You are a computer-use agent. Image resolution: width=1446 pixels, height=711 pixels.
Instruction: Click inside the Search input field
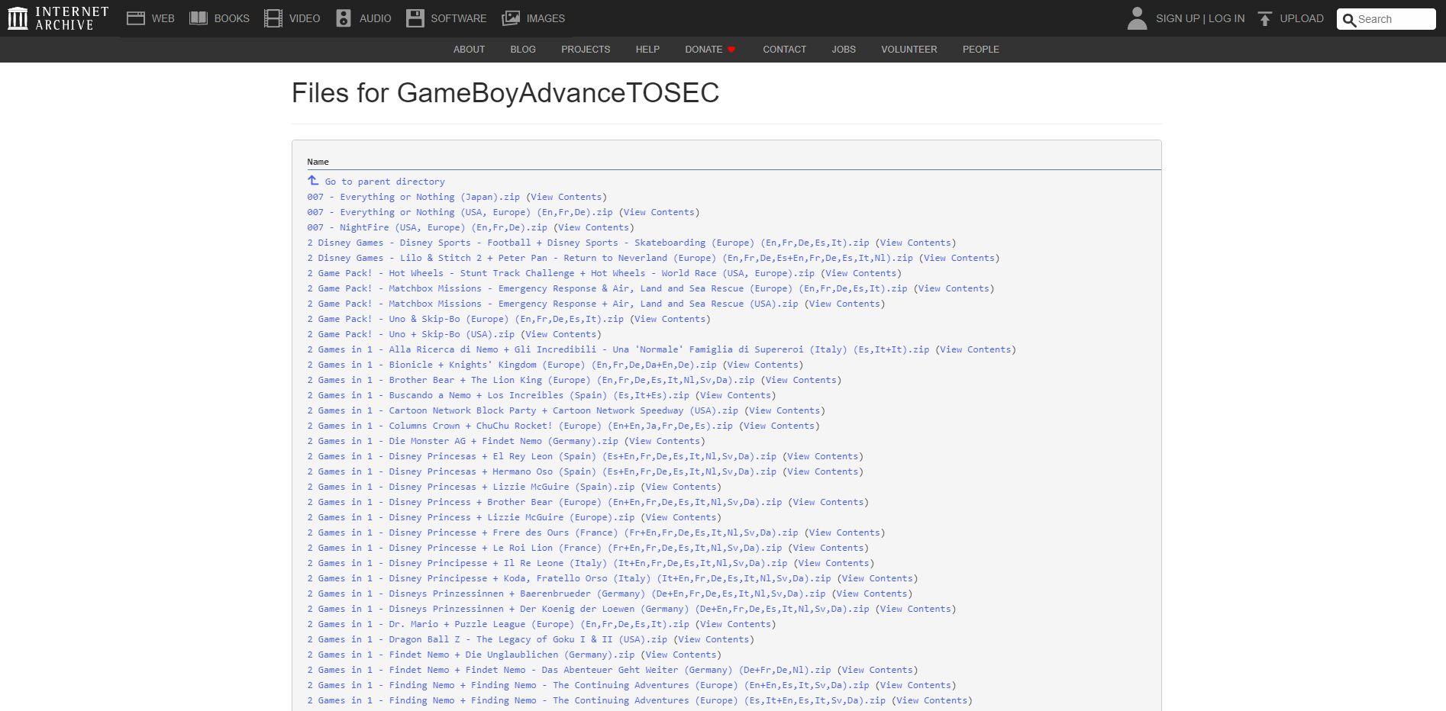tap(1390, 19)
